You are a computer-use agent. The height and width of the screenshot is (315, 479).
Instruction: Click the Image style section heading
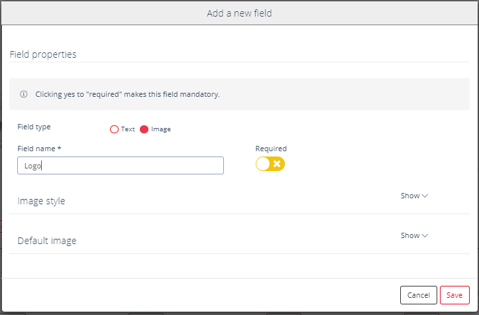[x=41, y=201]
